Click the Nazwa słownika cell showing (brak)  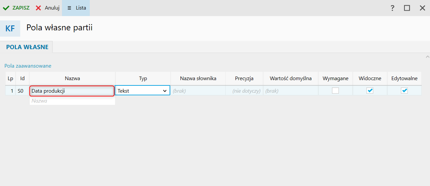(198, 91)
